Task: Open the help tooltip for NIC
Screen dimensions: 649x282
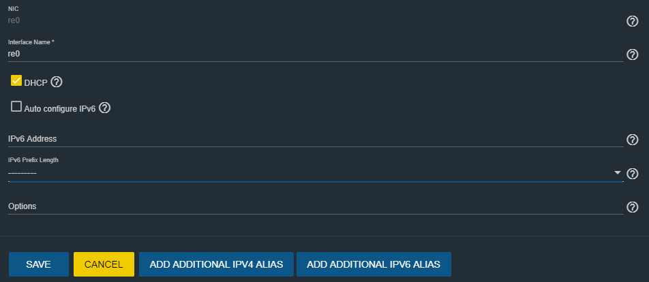Action: pyautogui.click(x=632, y=21)
